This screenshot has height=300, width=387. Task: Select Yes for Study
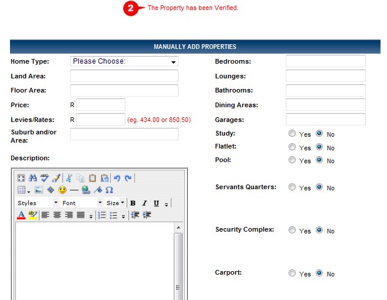[x=292, y=133]
